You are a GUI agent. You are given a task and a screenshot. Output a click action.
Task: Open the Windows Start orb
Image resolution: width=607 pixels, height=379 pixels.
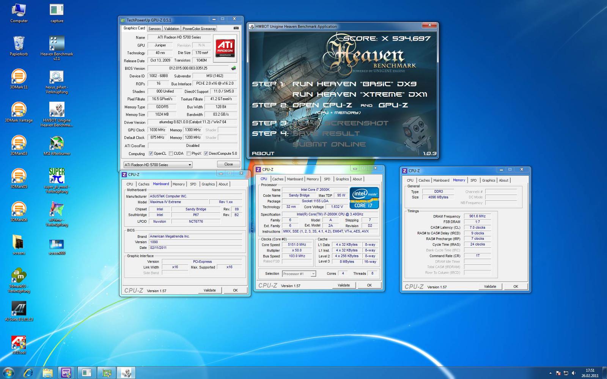point(8,373)
